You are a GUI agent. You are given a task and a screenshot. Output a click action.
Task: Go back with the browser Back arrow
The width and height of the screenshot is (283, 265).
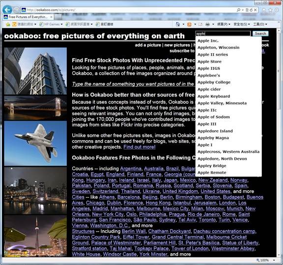[x=7, y=9]
